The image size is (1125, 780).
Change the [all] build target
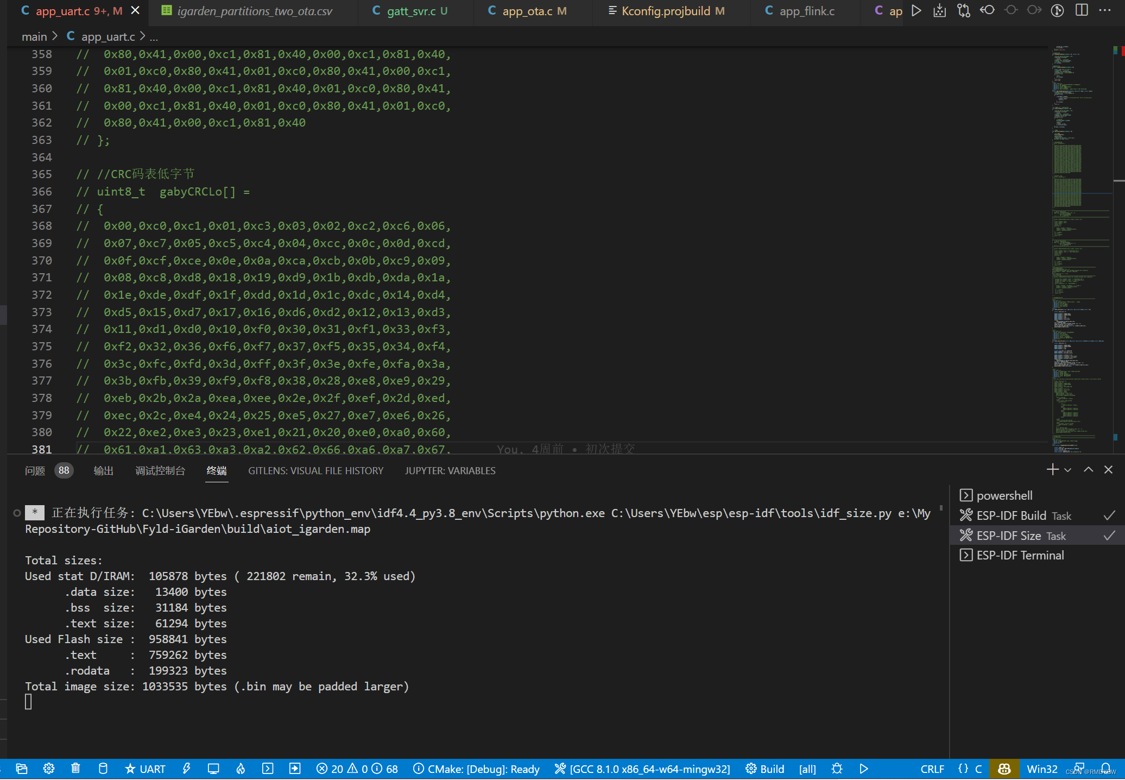point(807,769)
